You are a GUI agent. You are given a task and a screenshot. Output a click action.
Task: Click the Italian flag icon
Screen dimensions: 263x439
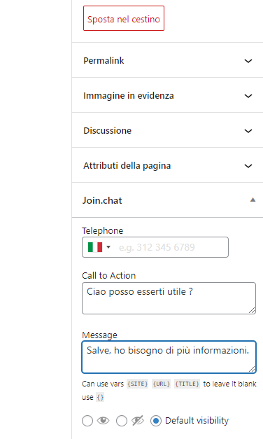click(95, 247)
